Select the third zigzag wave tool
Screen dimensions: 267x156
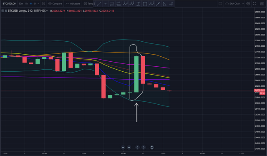click(x=151, y=4)
